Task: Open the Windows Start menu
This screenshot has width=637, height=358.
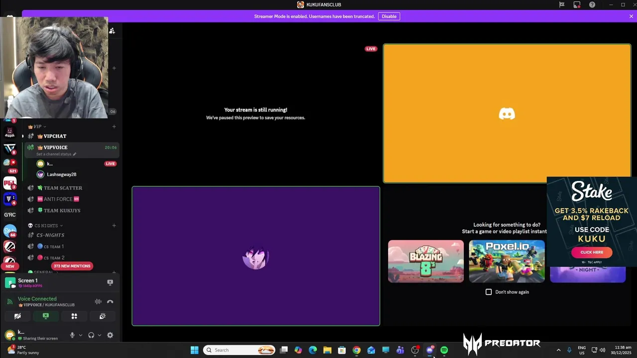Action: tap(195, 350)
